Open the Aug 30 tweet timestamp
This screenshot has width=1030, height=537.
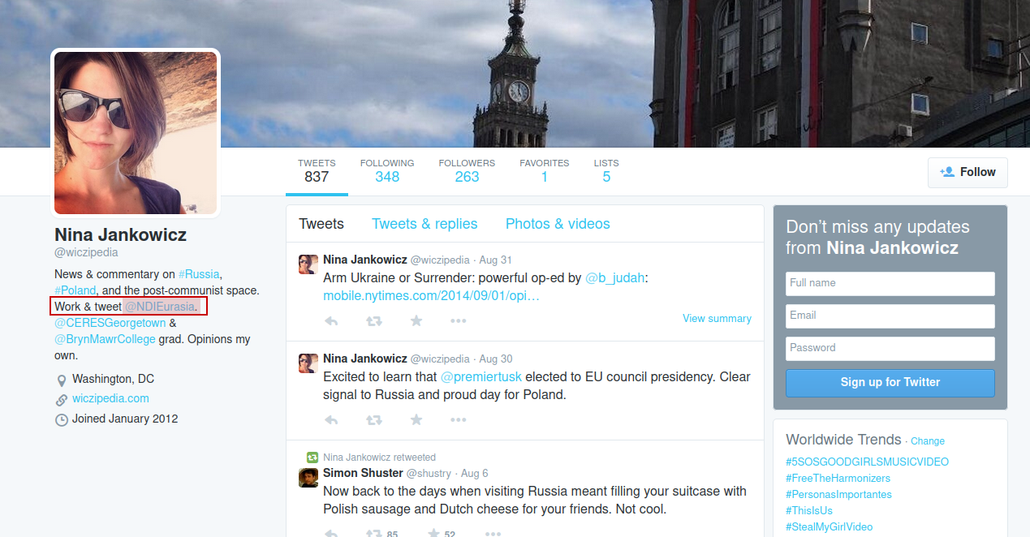pyautogui.click(x=496, y=359)
